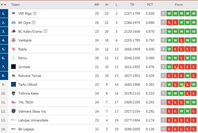Click the TP column header
The image size is (198, 133).
[132, 5]
